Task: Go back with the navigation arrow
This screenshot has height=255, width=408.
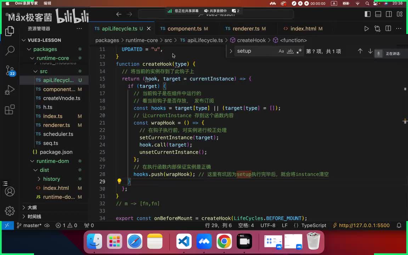Action: (119, 14)
